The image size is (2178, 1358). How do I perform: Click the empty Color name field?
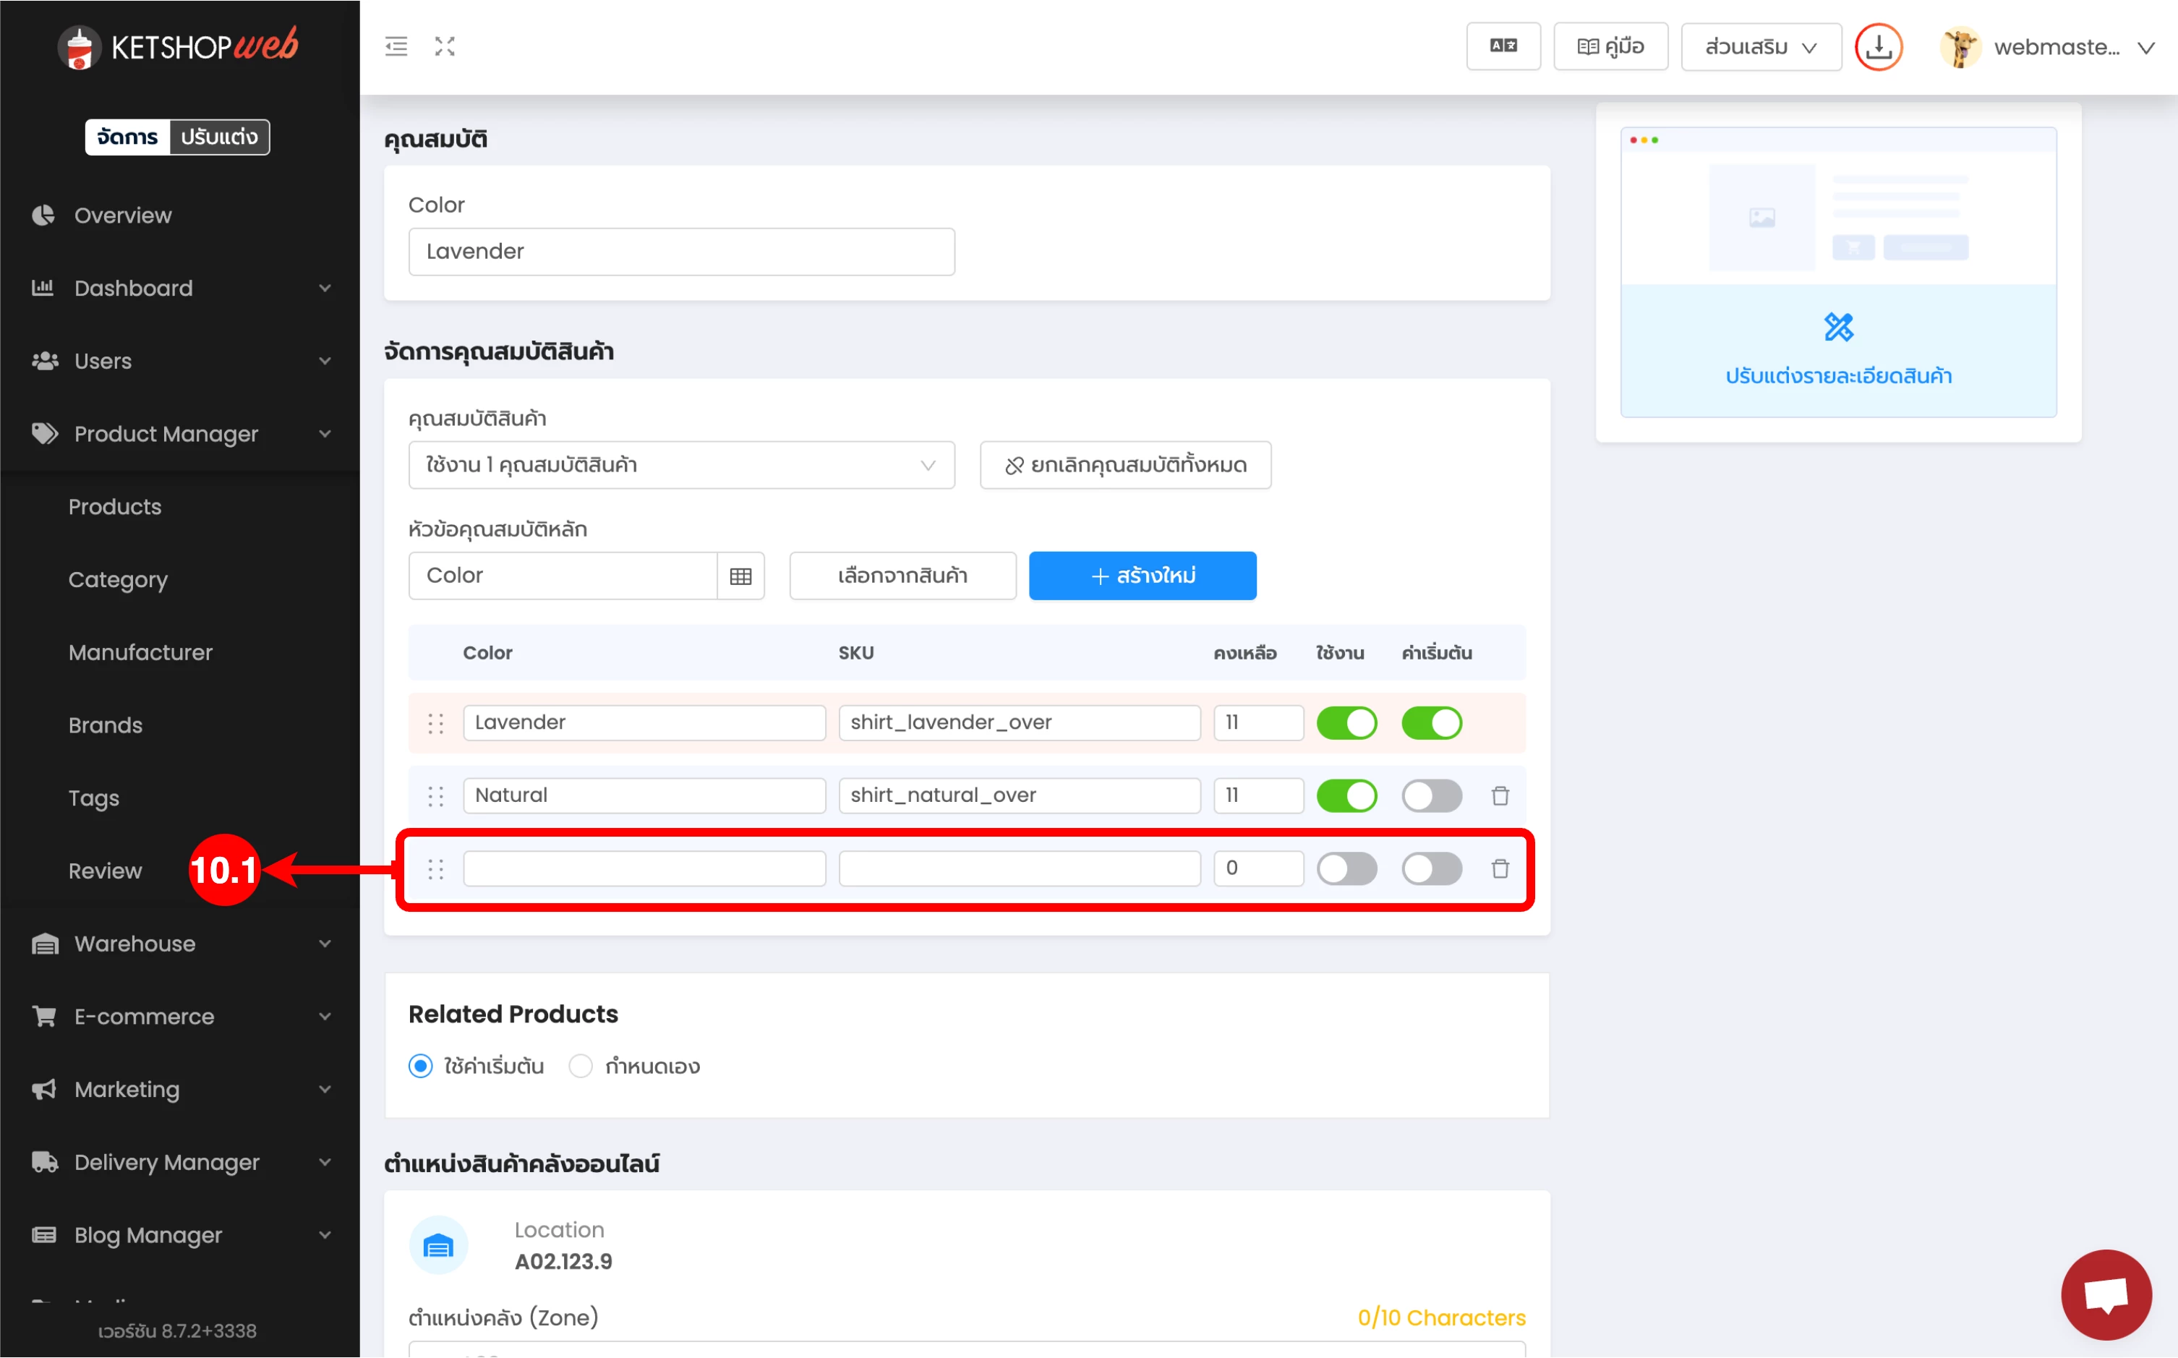coord(644,868)
